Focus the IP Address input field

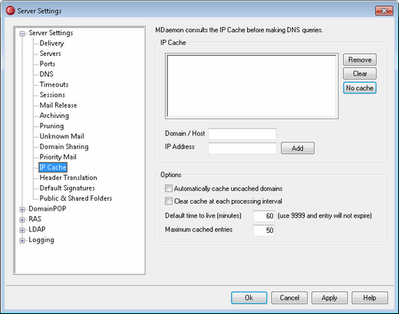[x=242, y=148]
